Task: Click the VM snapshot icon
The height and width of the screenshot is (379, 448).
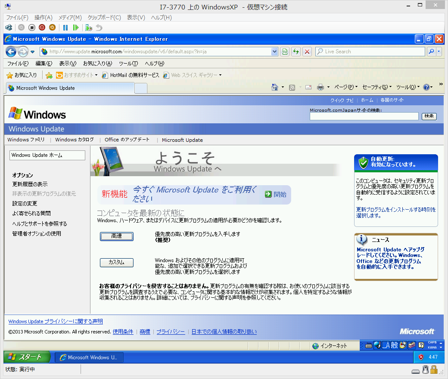Action: pos(89,28)
